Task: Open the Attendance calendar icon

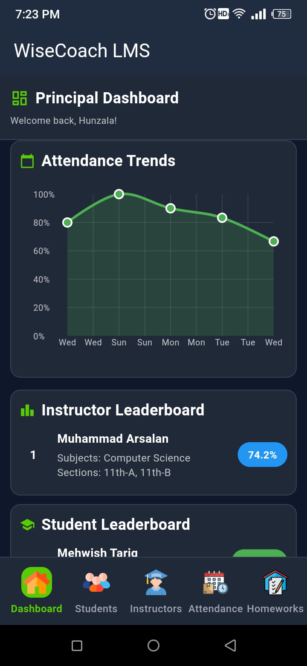Action: (x=215, y=582)
